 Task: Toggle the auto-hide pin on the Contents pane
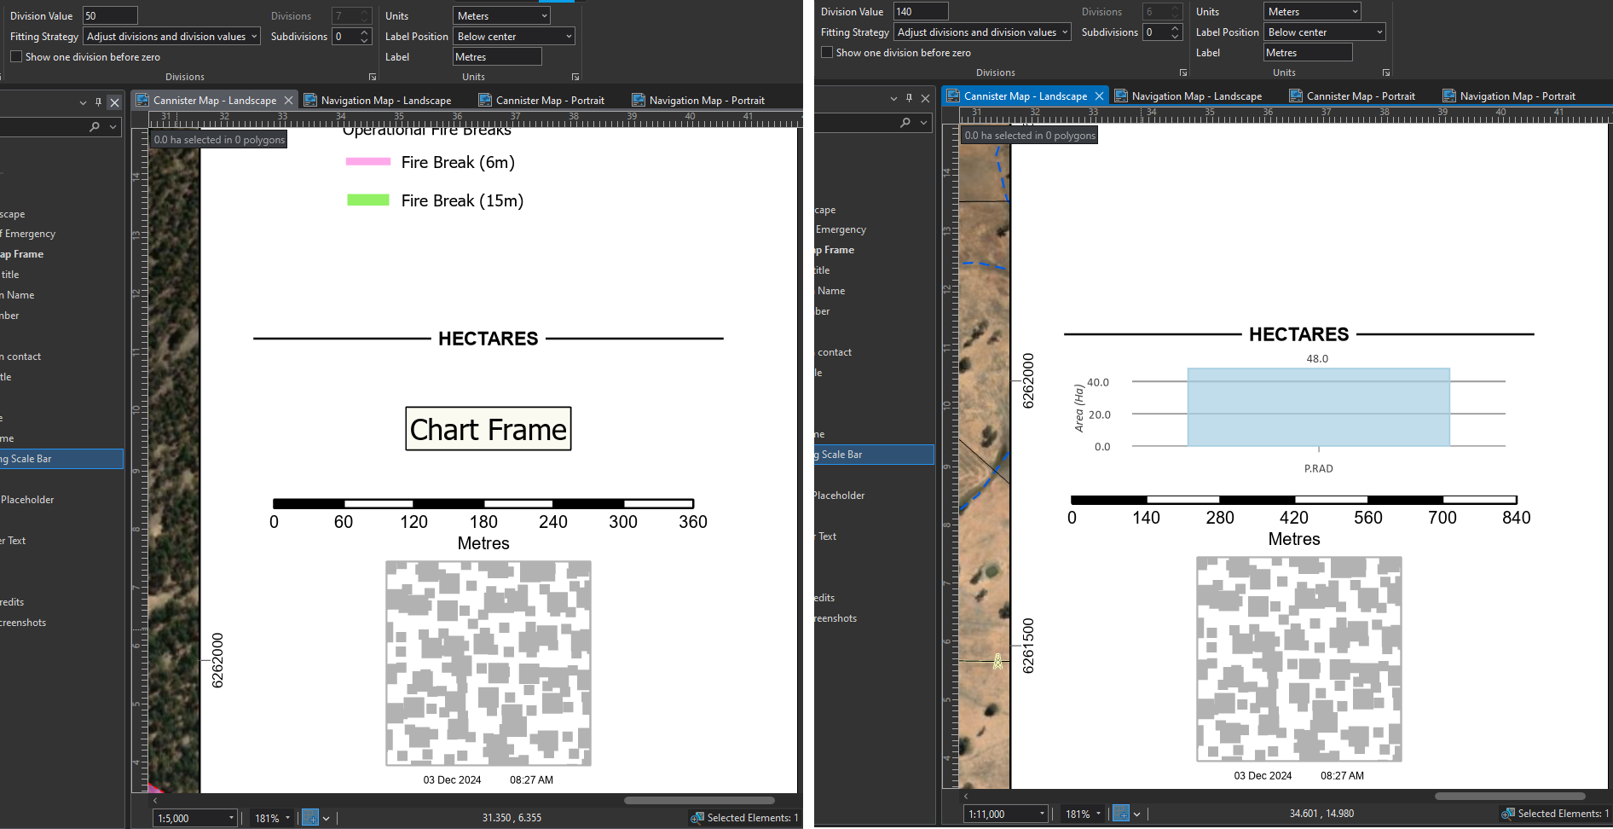[x=99, y=102]
